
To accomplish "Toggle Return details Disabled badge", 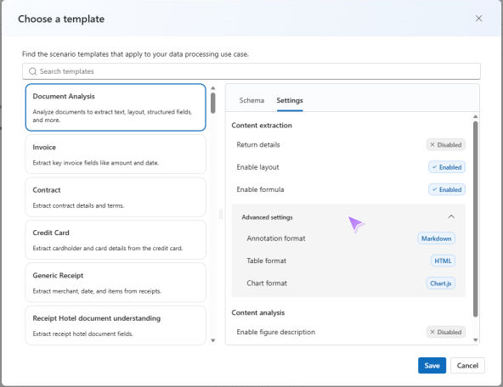I will click(445, 145).
